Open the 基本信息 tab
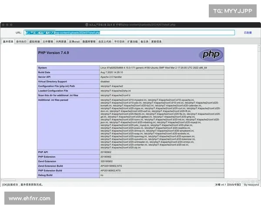 (x=8, y=41)
